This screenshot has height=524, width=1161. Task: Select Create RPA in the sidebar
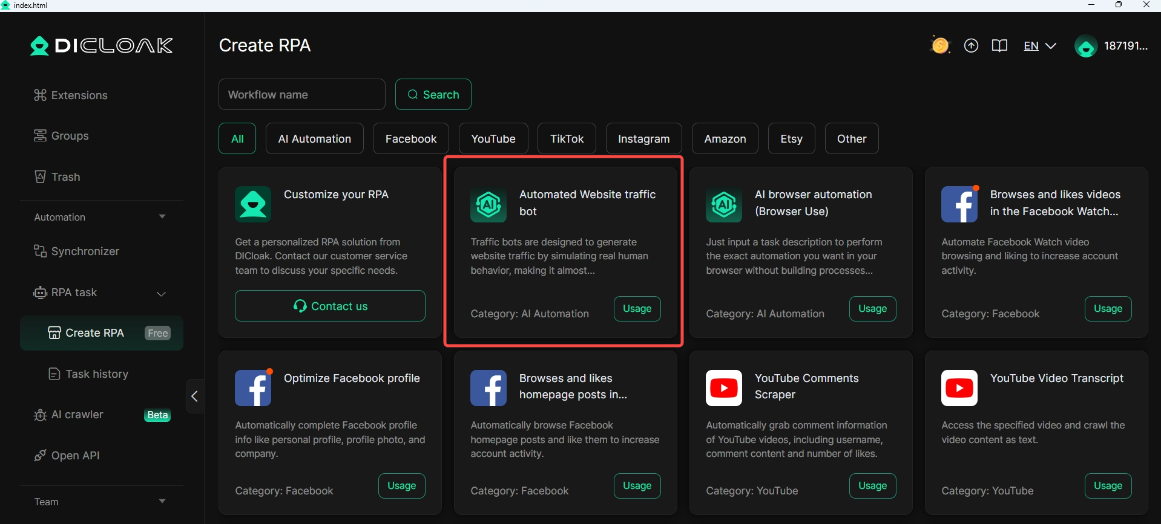click(x=102, y=333)
